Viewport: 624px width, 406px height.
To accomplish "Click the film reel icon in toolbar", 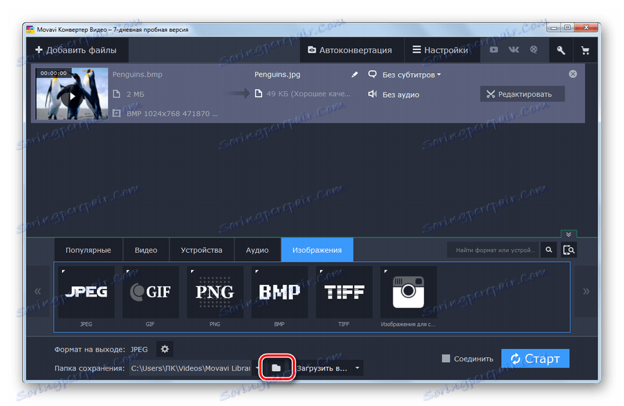I will (x=533, y=49).
